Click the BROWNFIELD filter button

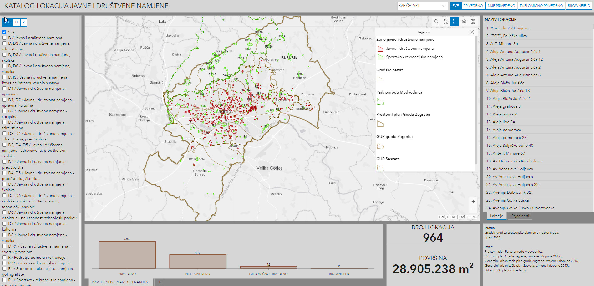coord(579,6)
